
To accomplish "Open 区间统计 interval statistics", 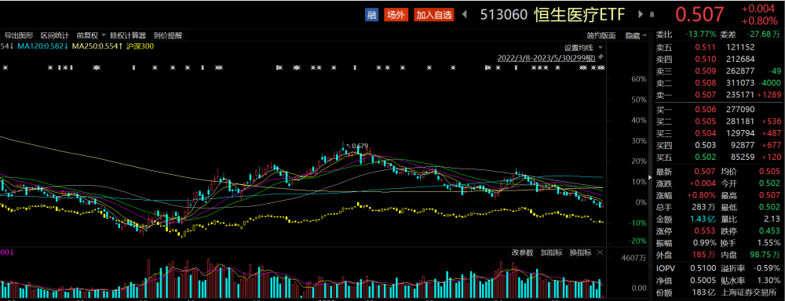I will pos(55,35).
